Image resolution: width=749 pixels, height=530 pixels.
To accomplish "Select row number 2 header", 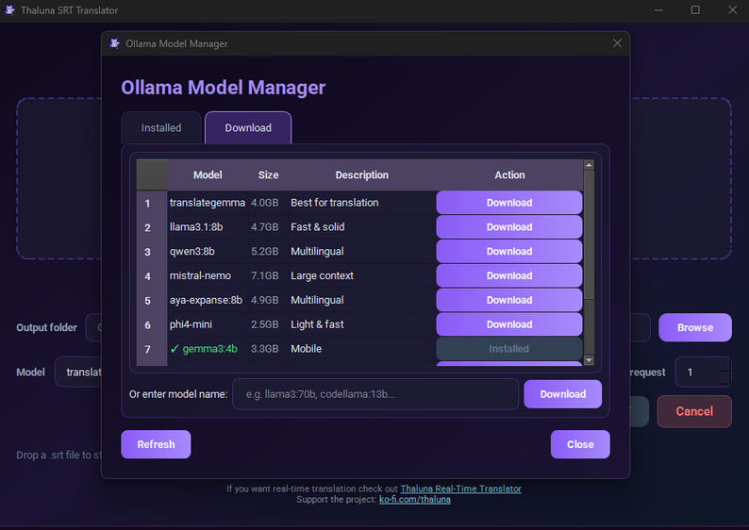I will [x=152, y=227].
